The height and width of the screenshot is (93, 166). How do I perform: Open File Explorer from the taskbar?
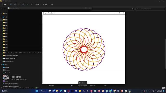click(57, 91)
